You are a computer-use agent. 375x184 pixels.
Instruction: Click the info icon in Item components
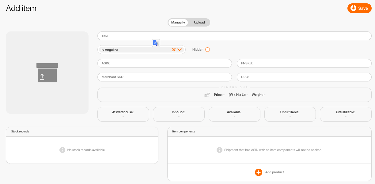point(219,150)
